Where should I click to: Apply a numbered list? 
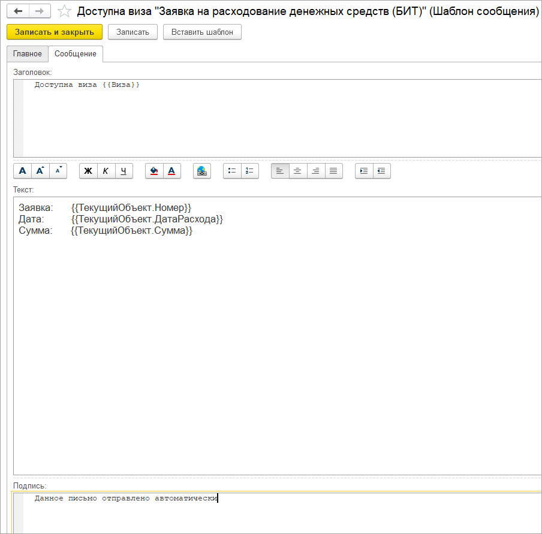point(250,171)
